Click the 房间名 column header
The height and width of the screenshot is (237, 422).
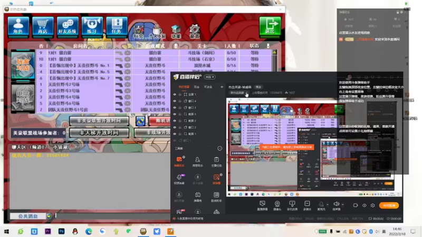[x=80, y=46]
